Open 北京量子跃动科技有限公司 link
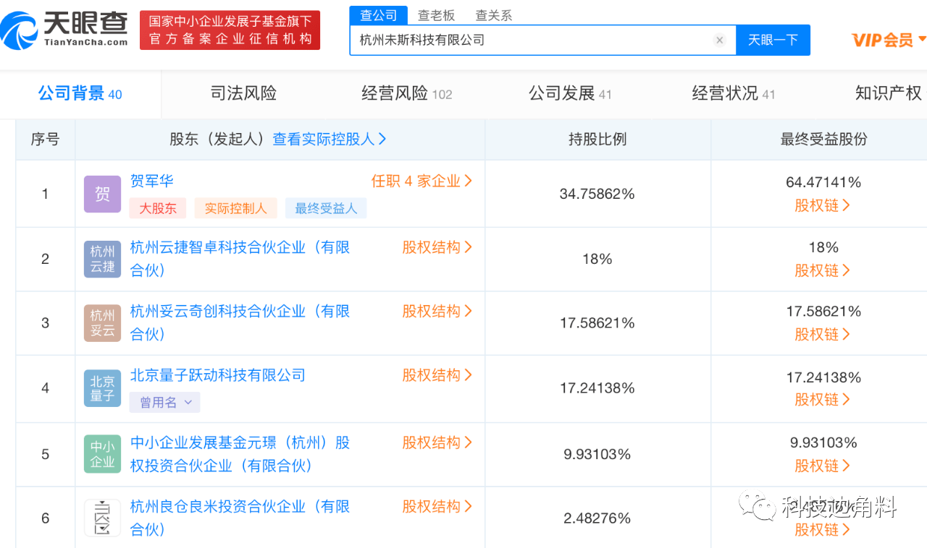This screenshot has width=927, height=548. pos(217,375)
